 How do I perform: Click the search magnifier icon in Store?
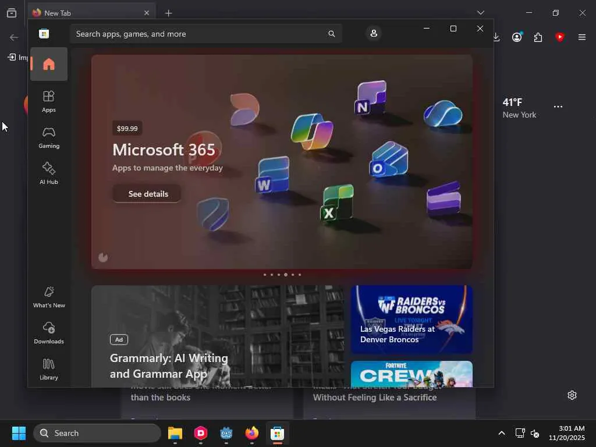tap(331, 34)
